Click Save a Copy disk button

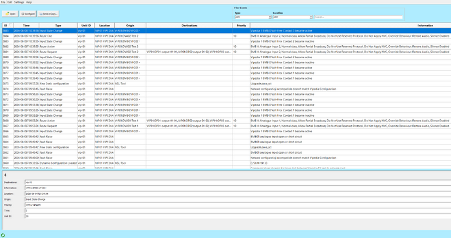click(x=48, y=14)
